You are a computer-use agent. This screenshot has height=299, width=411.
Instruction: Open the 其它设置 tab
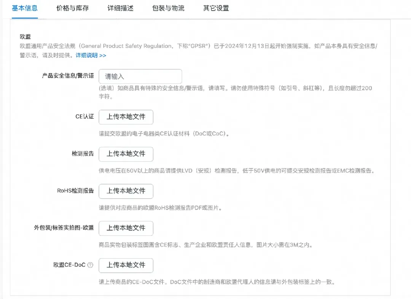pos(216,8)
